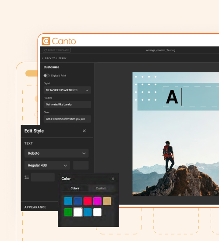
Task: Pick the magenta color swatch
Action: tap(97, 201)
